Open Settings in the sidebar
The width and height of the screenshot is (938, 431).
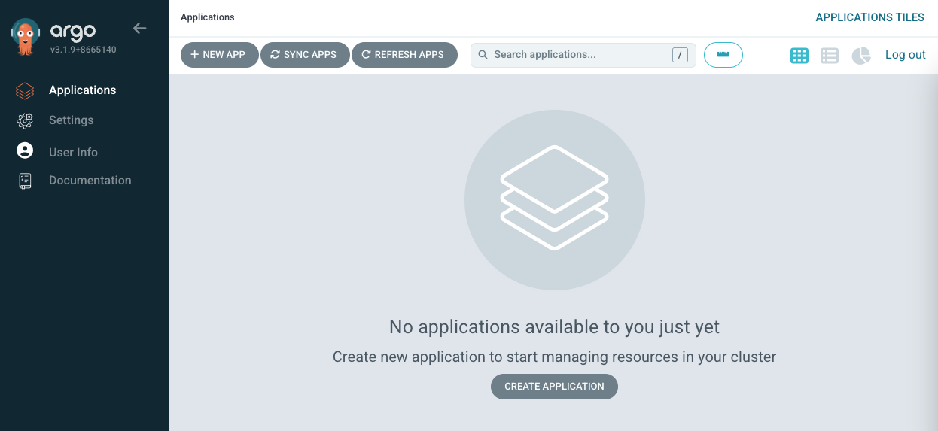click(72, 120)
